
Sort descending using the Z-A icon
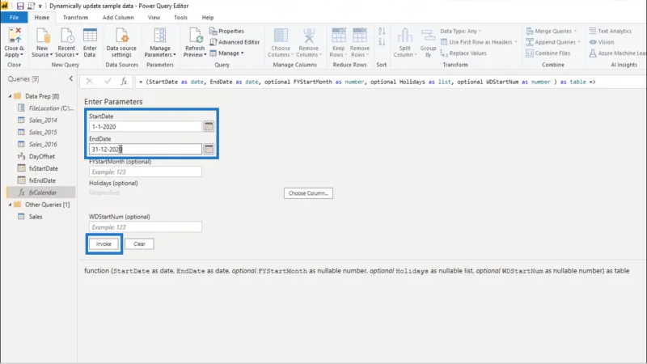click(382, 42)
